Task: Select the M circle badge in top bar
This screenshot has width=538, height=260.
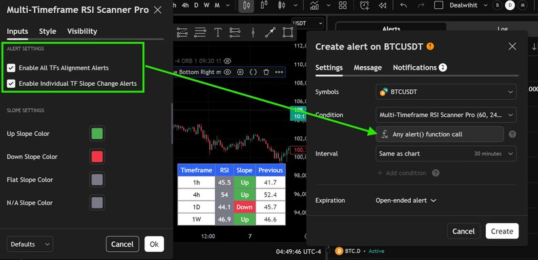Action: point(522,5)
